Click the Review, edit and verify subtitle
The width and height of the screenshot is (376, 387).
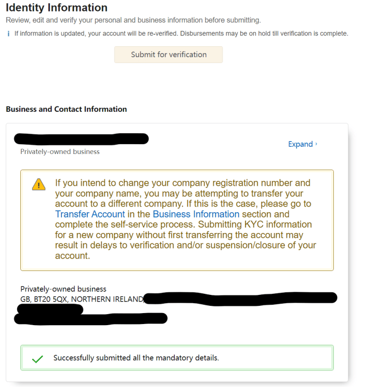[133, 20]
